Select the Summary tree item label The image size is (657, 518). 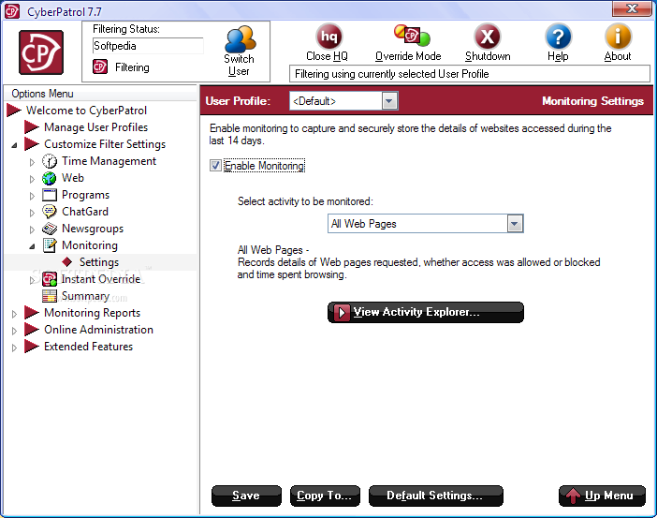[85, 296]
